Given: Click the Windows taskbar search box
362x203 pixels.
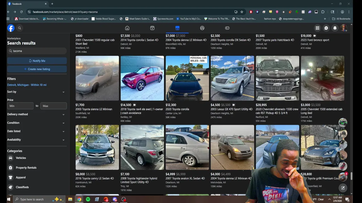Looking at the screenshot, I should point(39,199).
